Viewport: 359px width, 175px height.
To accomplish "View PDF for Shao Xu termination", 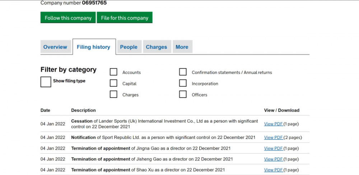I will tap(274, 170).
